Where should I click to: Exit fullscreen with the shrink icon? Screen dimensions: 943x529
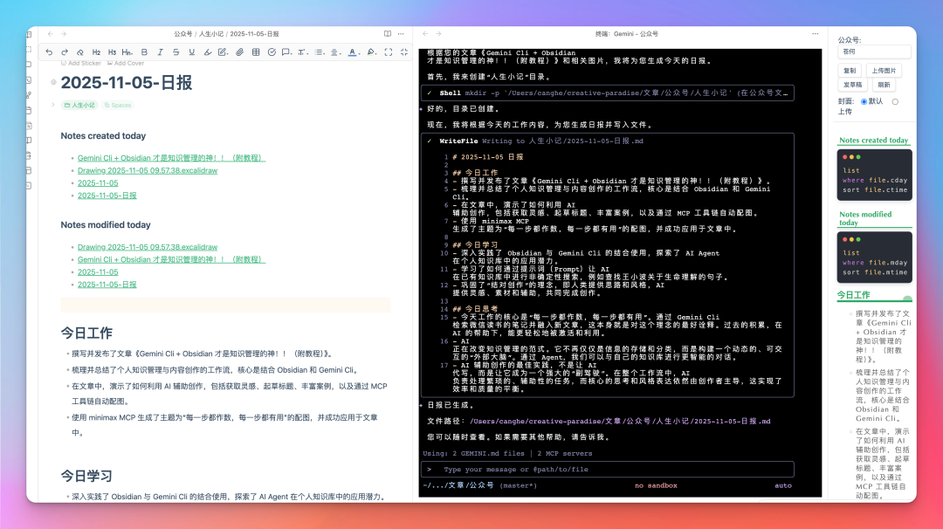click(404, 52)
